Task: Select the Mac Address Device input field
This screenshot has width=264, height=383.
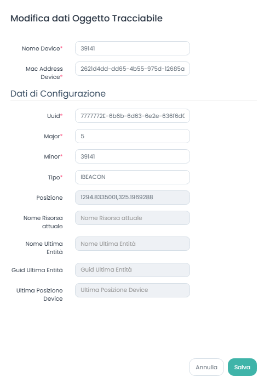Action: tap(133, 69)
